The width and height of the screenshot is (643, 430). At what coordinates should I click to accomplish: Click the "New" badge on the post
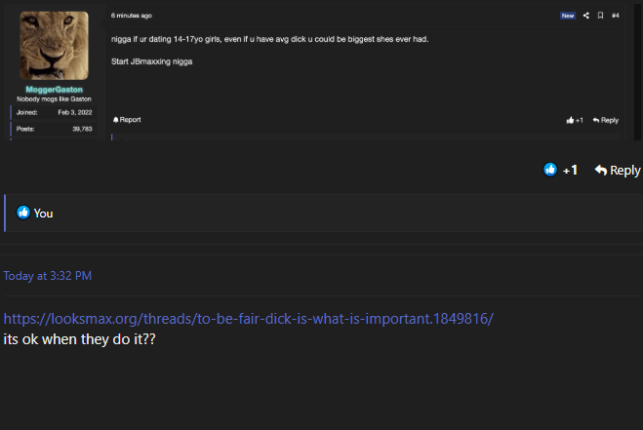(x=568, y=16)
